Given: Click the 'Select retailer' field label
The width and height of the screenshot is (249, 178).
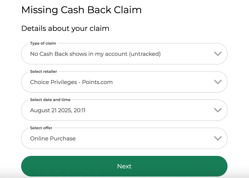Looking at the screenshot, I should pos(44,72).
